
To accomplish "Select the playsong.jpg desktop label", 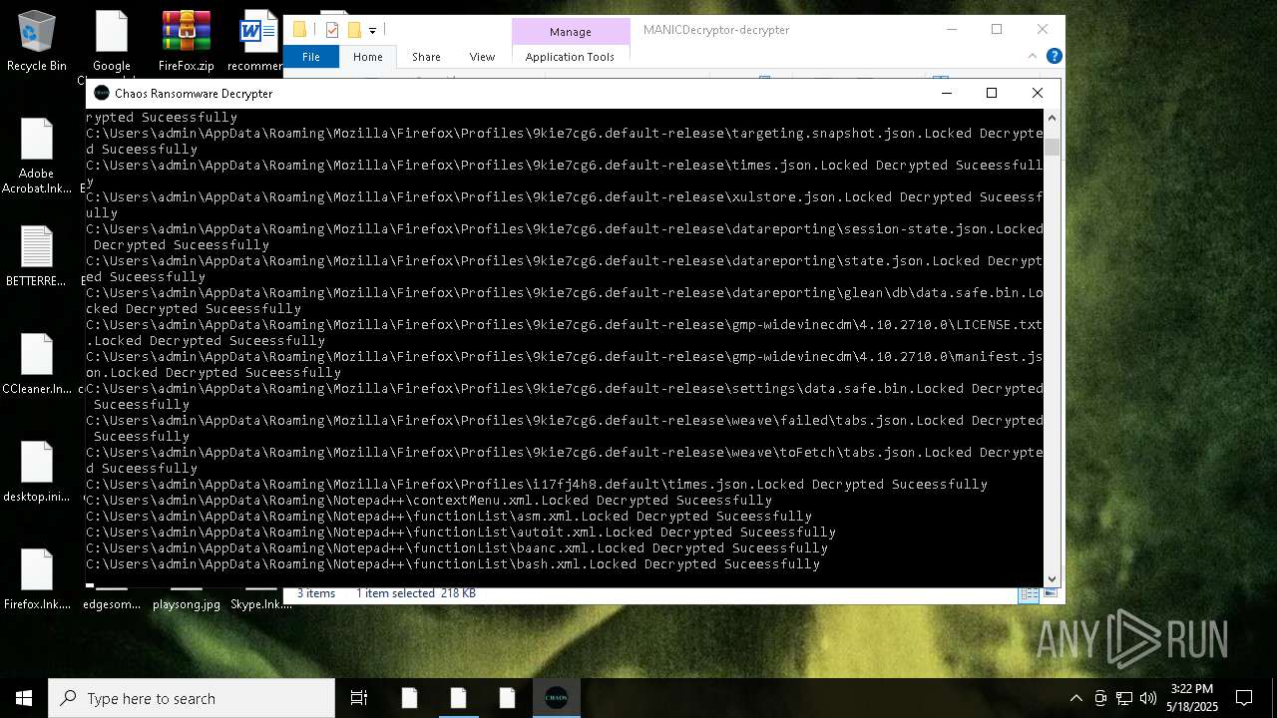I will (187, 604).
